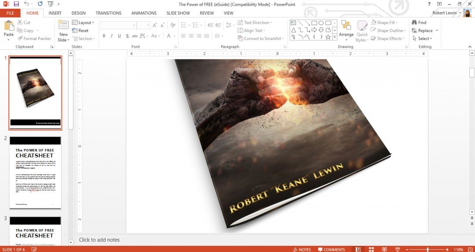Viewport: 475px width, 252px height.
Task: Choose the Right Arrow shape
Action: click(x=314, y=30)
